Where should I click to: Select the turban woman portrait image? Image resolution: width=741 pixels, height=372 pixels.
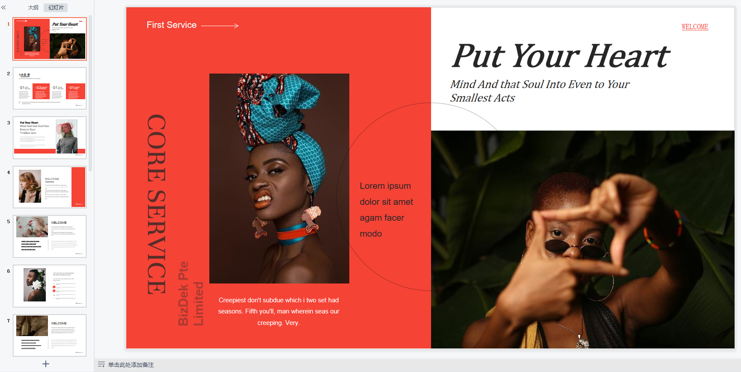279,178
